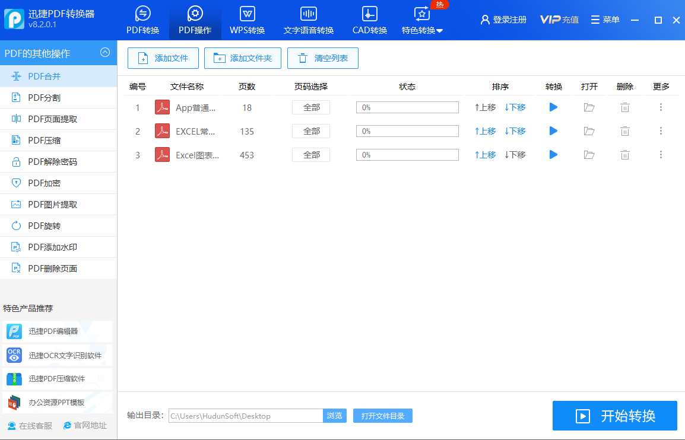Click the output directory path field
The width and height of the screenshot is (685, 440).
click(x=246, y=416)
